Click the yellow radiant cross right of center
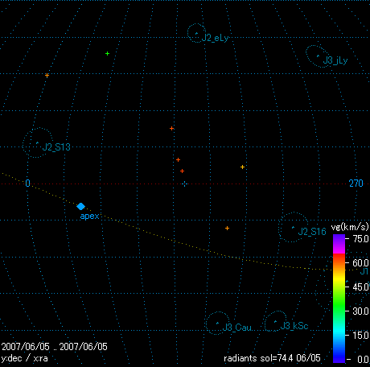Viewport: 370px width, 367px height. click(x=242, y=167)
